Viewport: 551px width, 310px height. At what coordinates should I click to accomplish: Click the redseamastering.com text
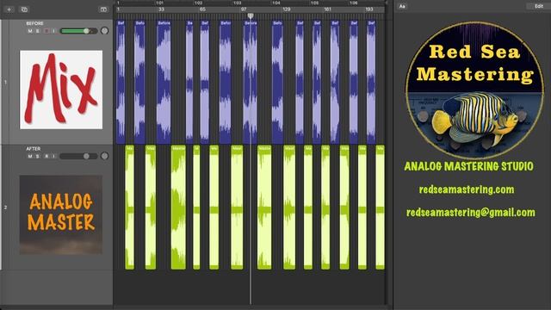467,189
